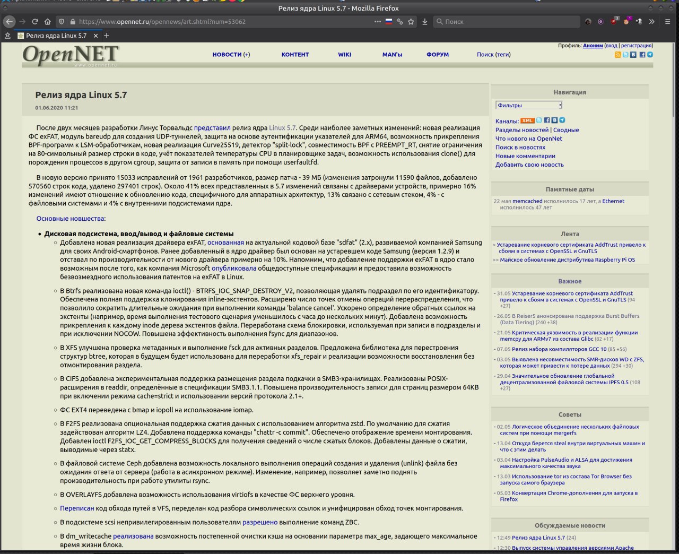The image size is (679, 554).
Task: Click the plus next to НОВОСТИ
Action: (x=247, y=55)
